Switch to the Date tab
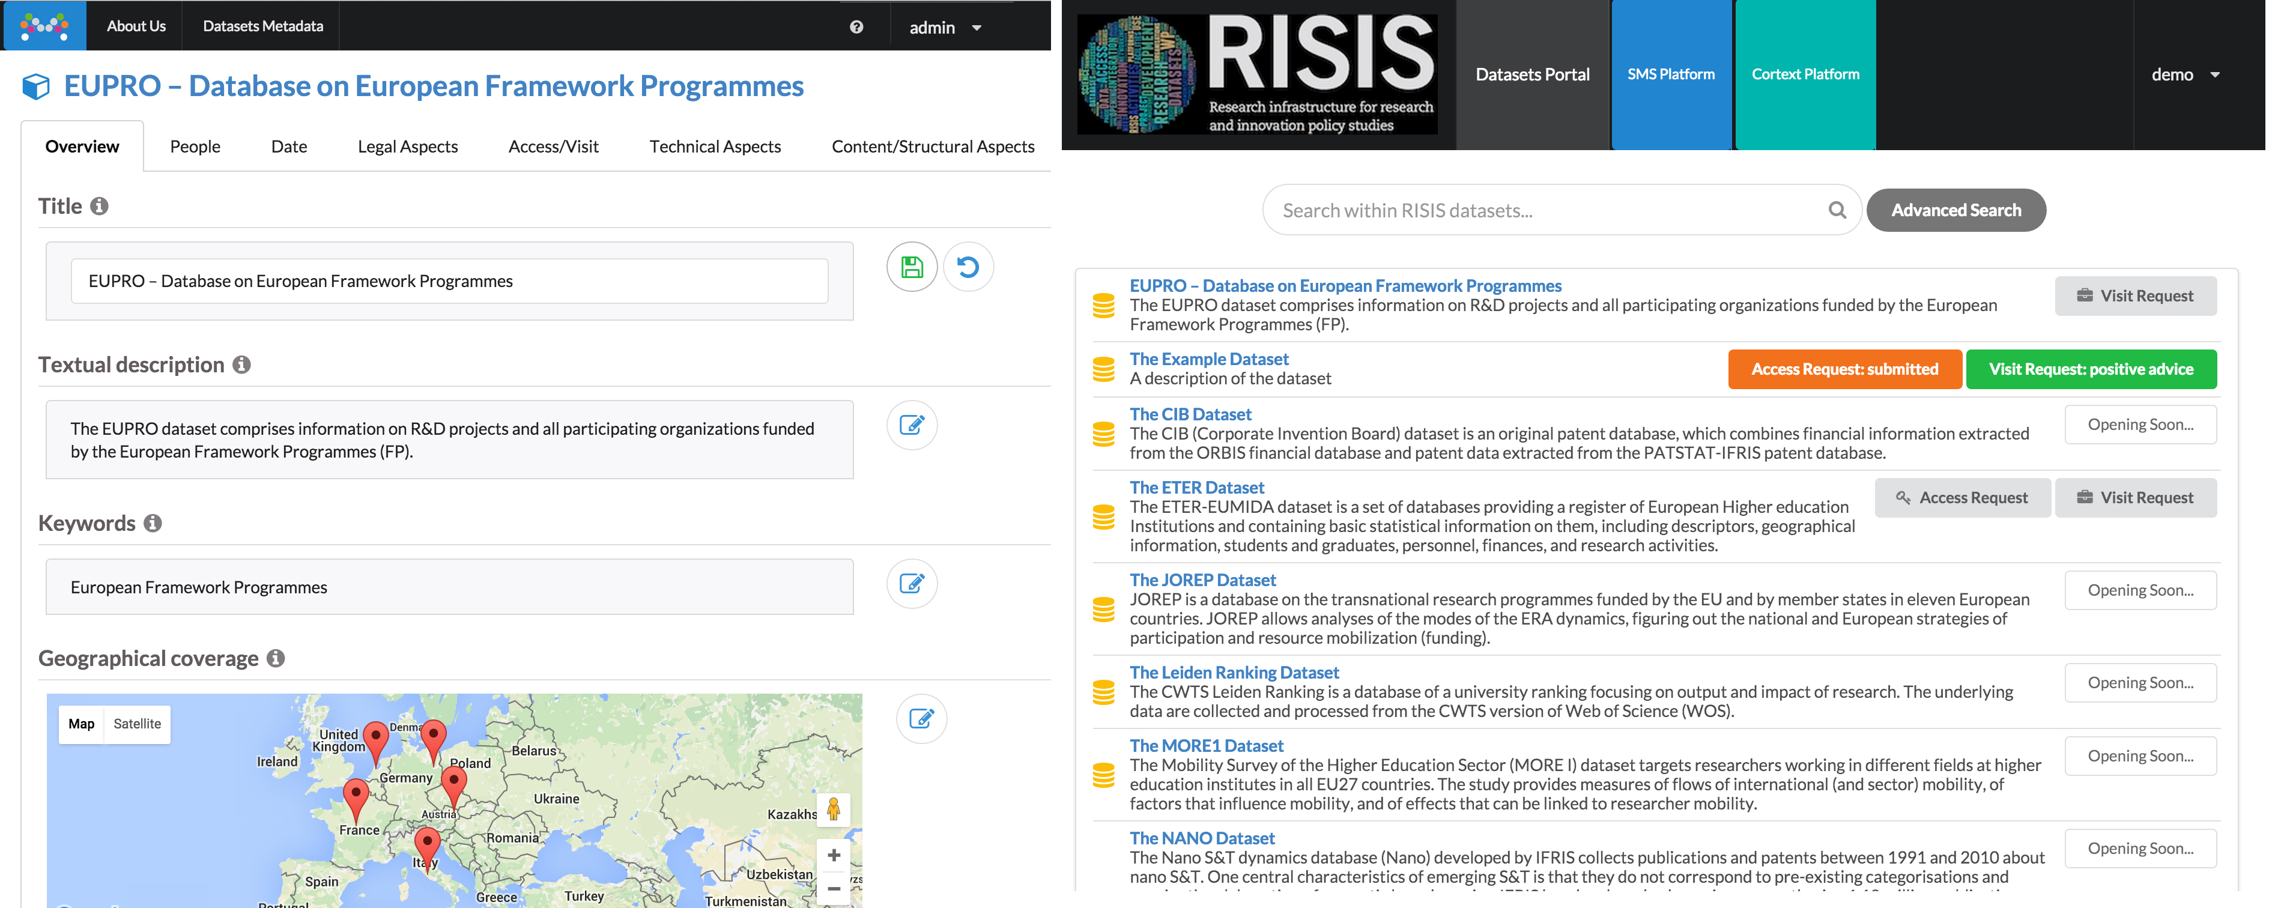The height and width of the screenshot is (908, 2275). (289, 147)
